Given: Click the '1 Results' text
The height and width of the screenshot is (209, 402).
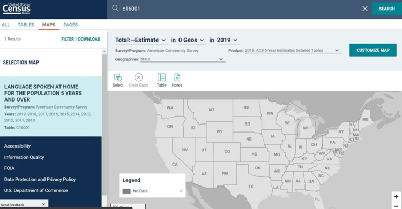Looking at the screenshot, I should tap(12, 39).
